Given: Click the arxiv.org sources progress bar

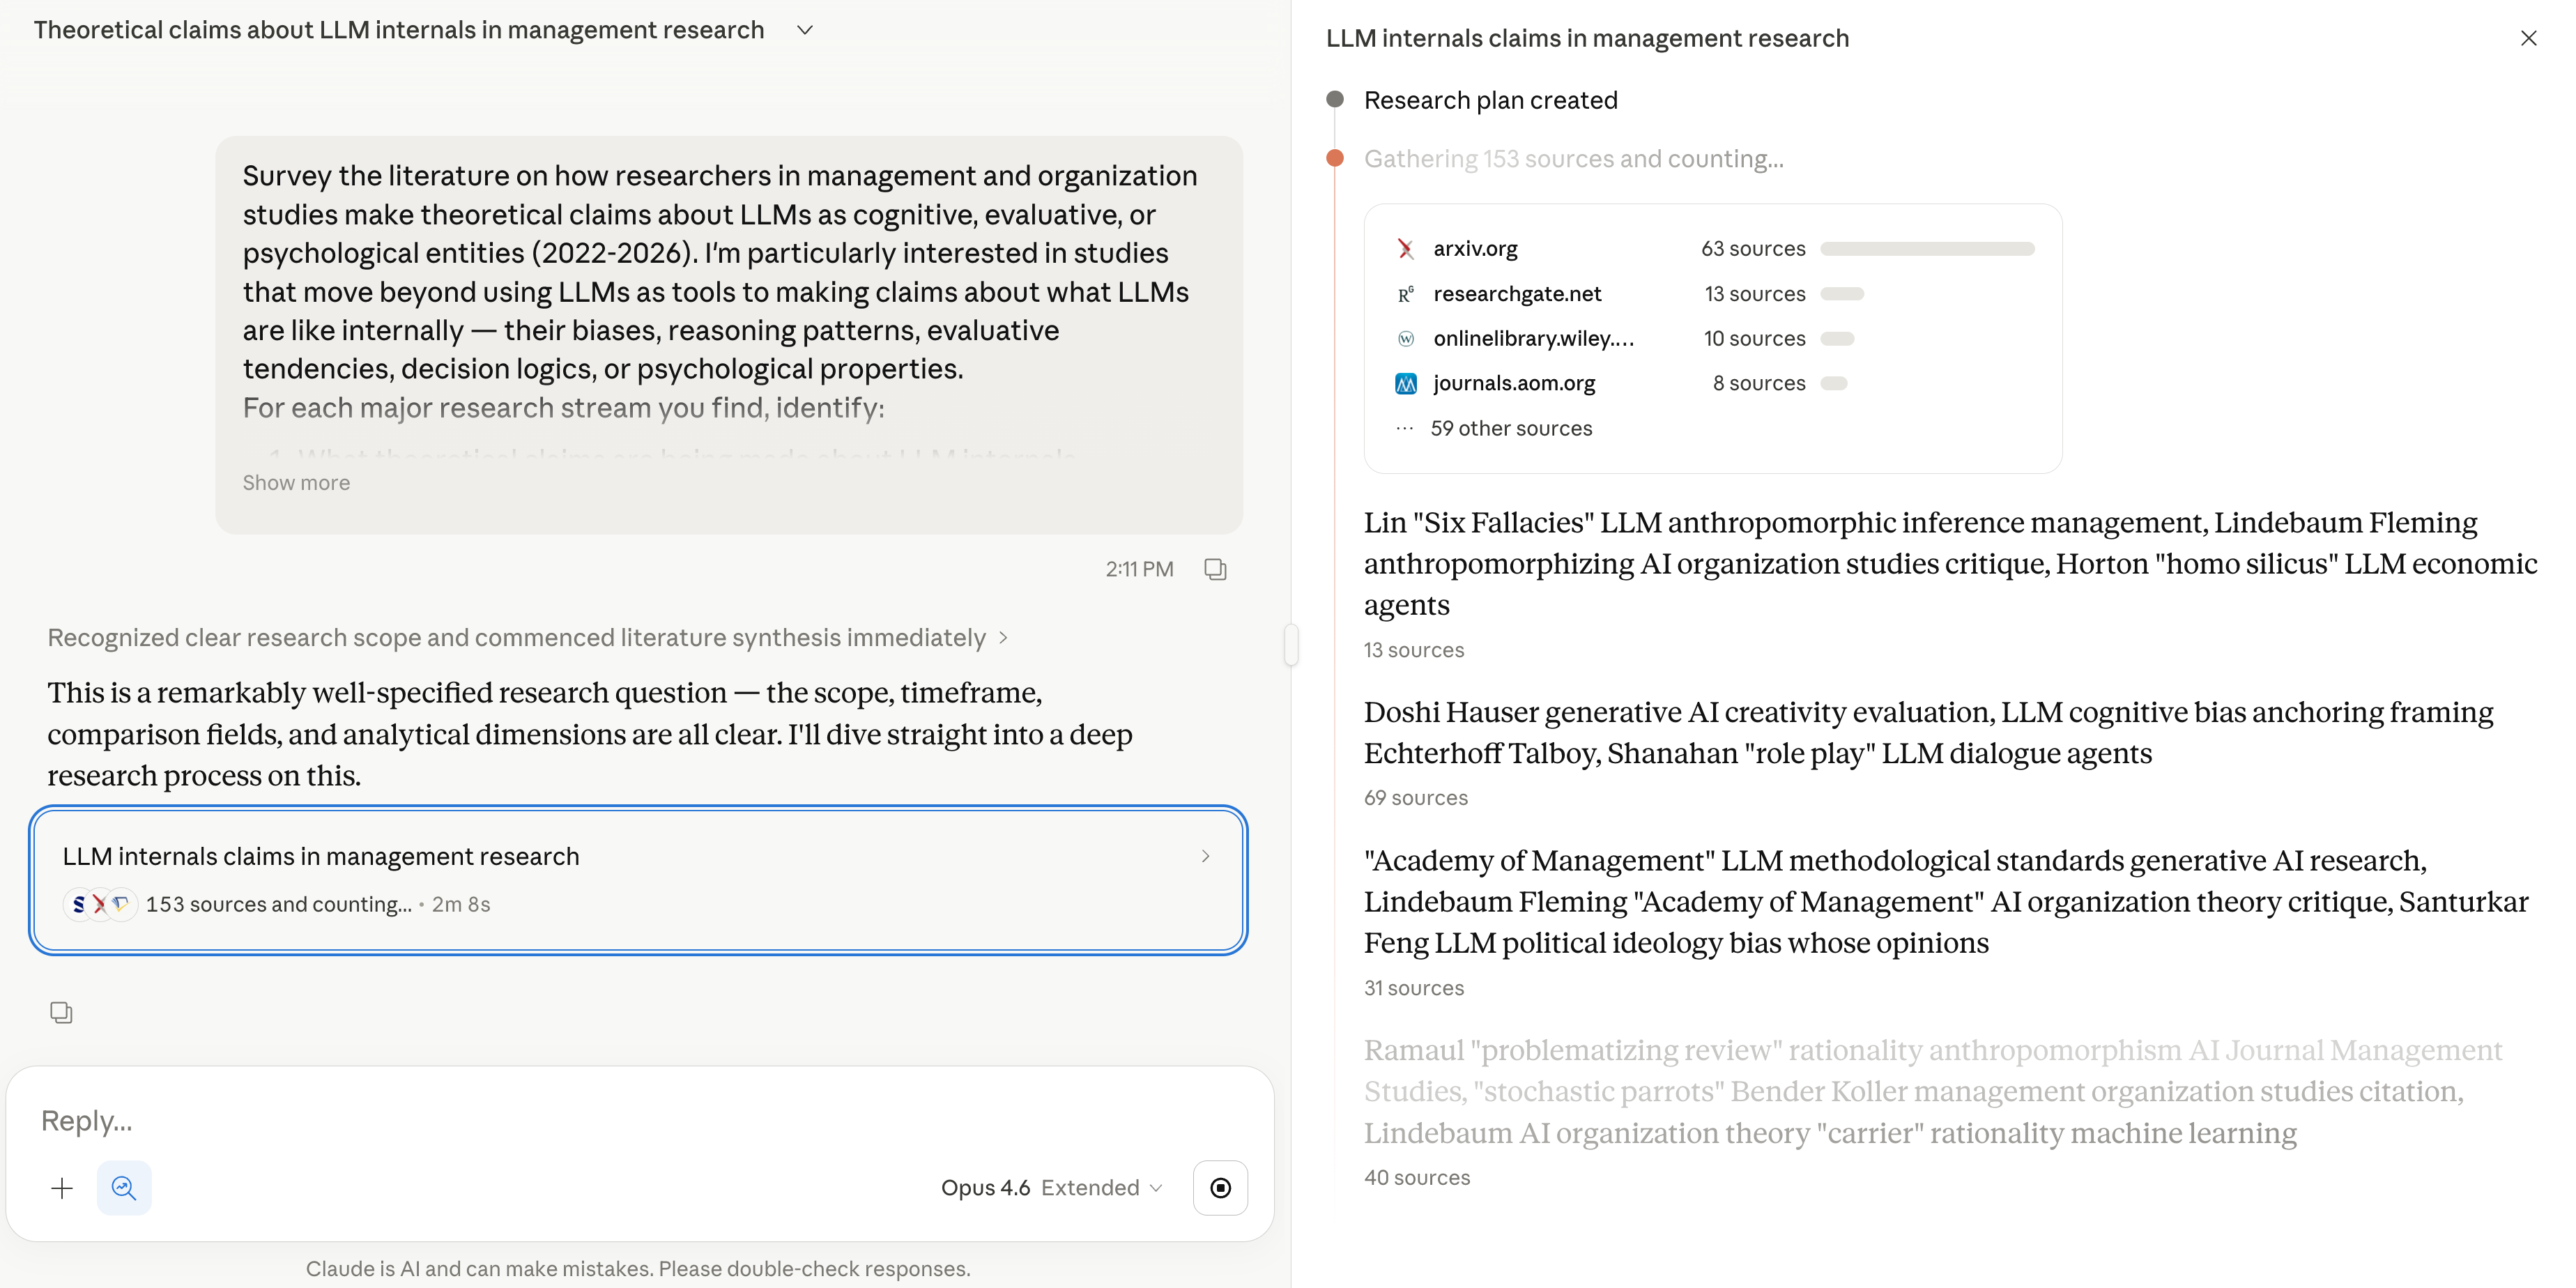Looking at the screenshot, I should (1927, 249).
